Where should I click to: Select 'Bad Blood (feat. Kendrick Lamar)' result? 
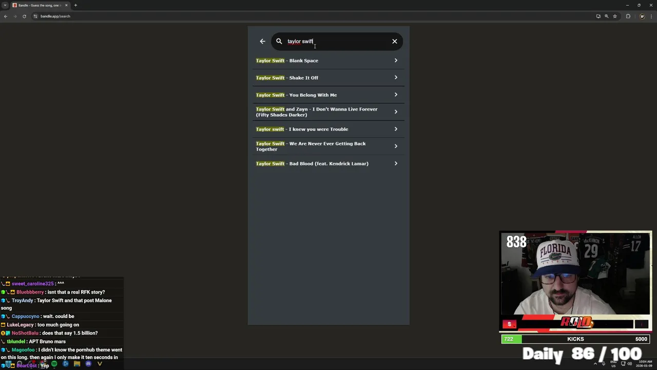pos(328,163)
